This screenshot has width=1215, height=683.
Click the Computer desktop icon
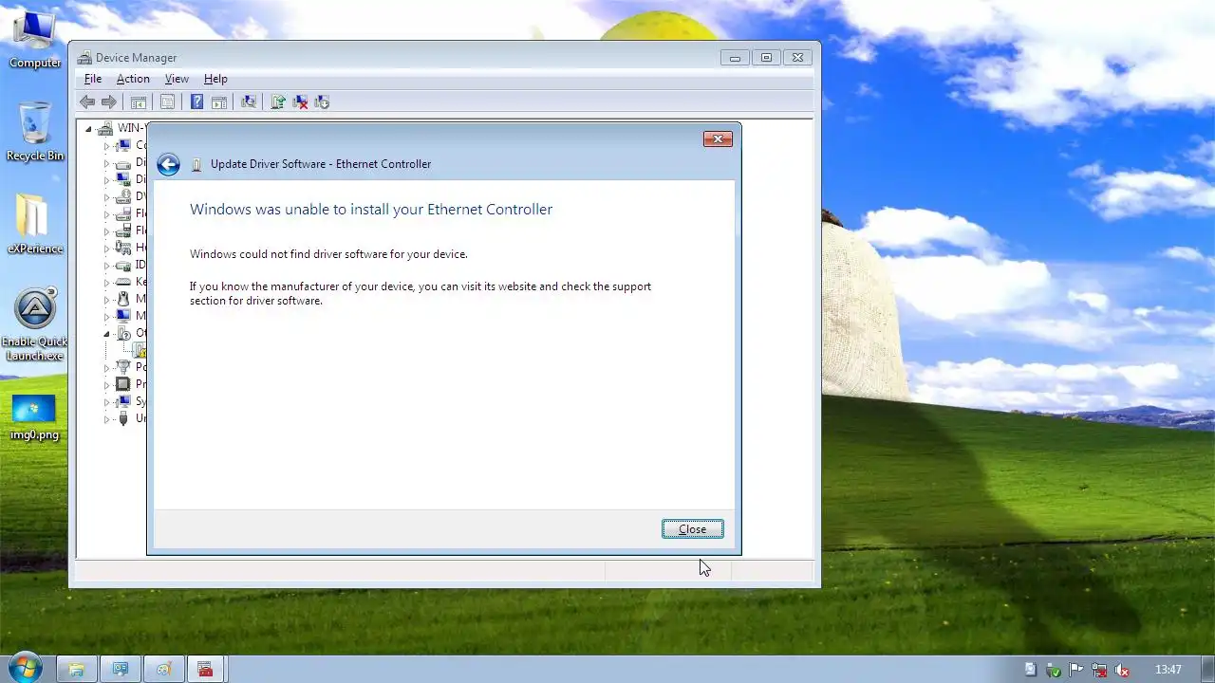coord(35,38)
